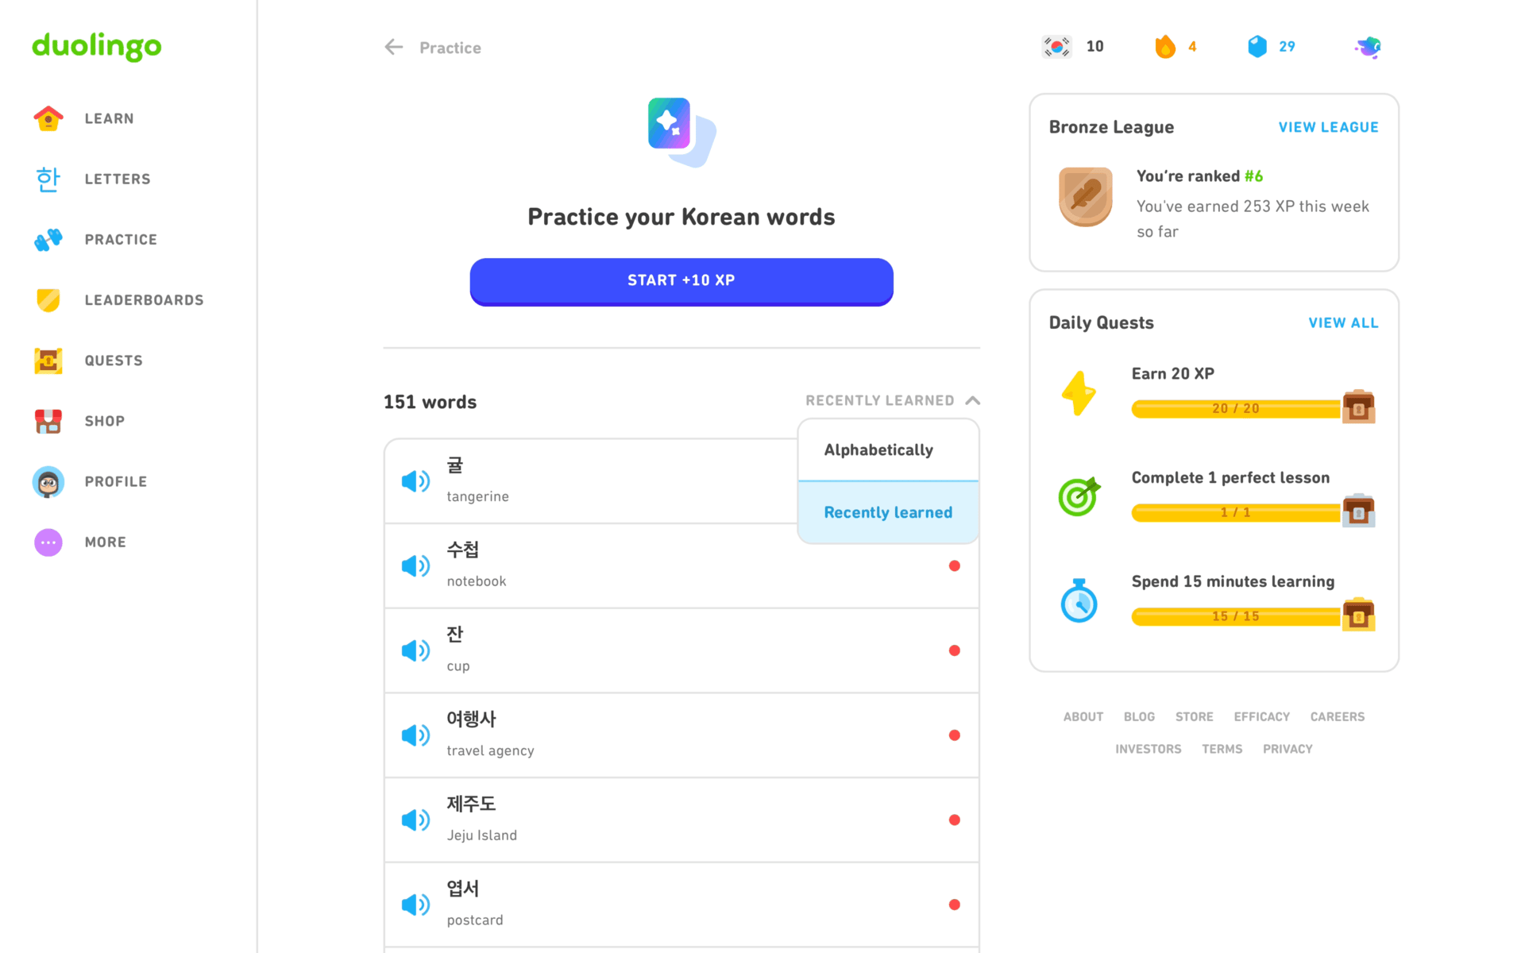Click the perfect lesson target icon
The width and height of the screenshot is (1525, 953).
pyautogui.click(x=1079, y=496)
